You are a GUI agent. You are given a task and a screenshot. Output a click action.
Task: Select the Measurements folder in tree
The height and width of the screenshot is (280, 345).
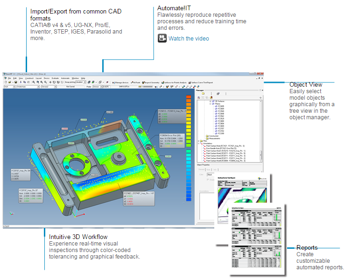(x=213, y=138)
